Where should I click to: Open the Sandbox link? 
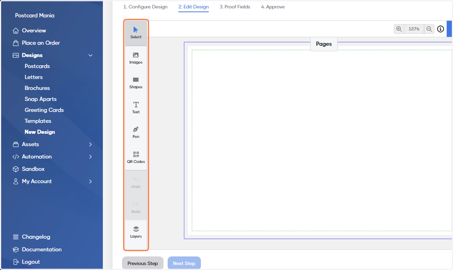click(x=33, y=169)
